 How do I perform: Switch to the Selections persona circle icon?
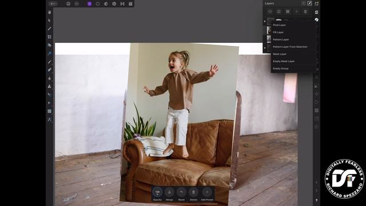tap(98, 4)
